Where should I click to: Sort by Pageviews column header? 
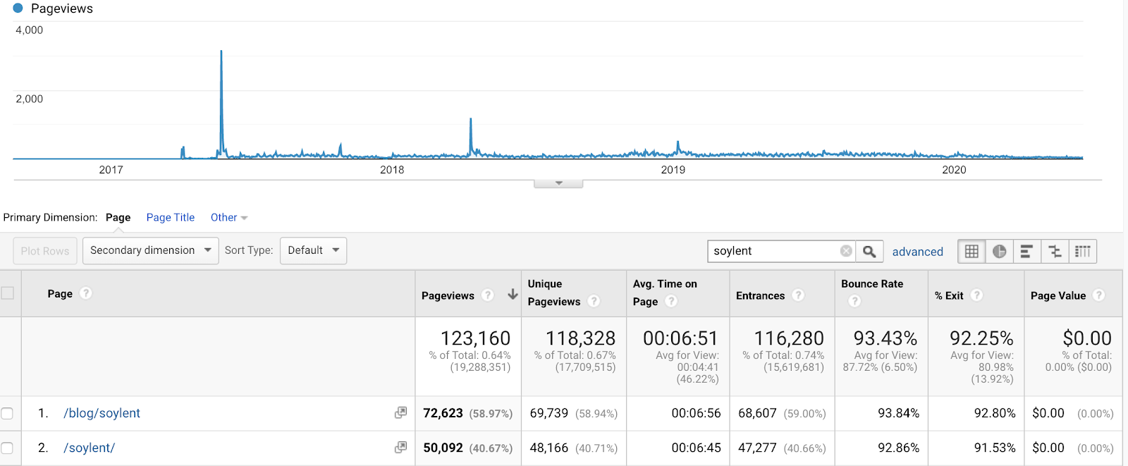pyautogui.click(x=448, y=295)
